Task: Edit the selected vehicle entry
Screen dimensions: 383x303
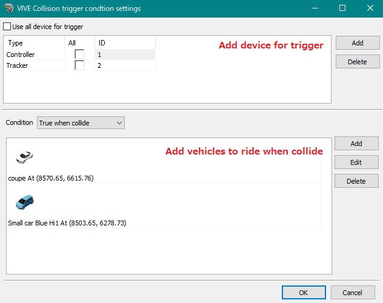Action: 356,162
